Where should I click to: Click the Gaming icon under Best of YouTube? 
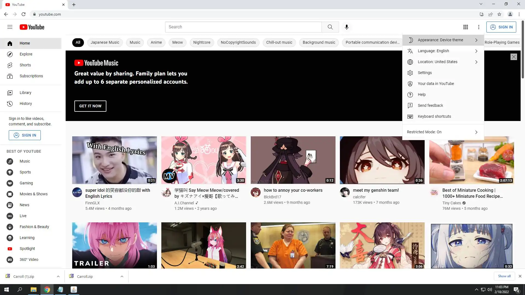(x=10, y=183)
